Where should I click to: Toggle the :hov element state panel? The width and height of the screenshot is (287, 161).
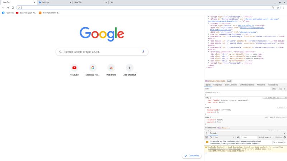click(274, 89)
